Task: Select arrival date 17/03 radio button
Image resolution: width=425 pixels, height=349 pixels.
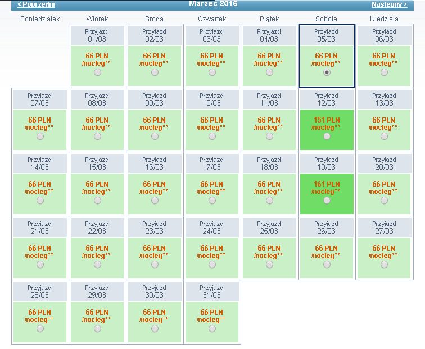Action: pyautogui.click(x=213, y=201)
